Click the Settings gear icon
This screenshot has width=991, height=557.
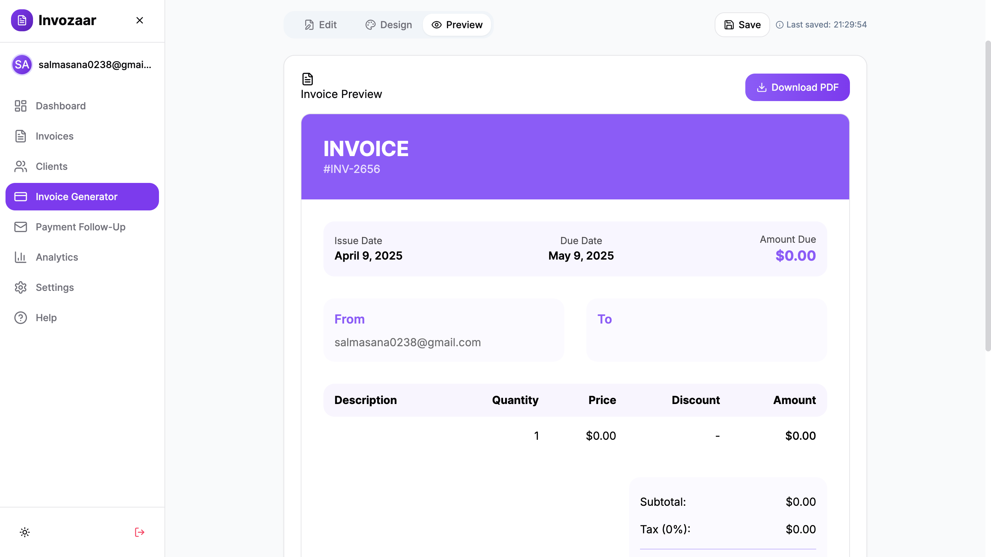(x=20, y=287)
